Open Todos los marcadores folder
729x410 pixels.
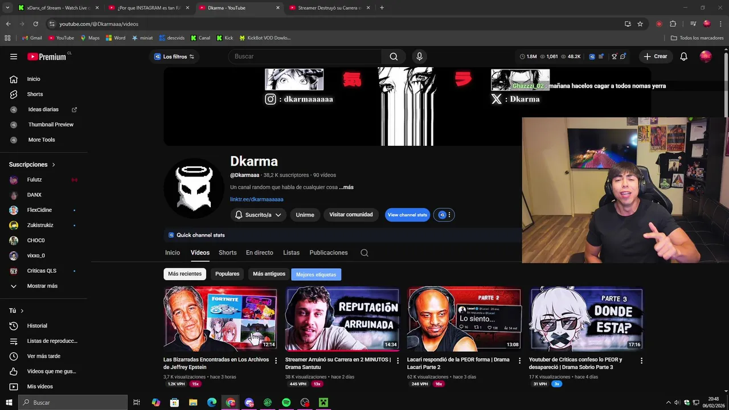pos(697,38)
